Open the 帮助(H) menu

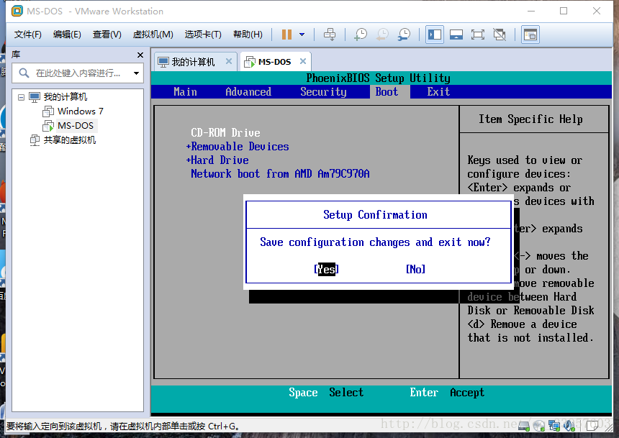click(248, 35)
